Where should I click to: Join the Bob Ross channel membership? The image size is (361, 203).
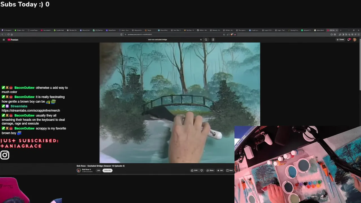tap(98, 170)
